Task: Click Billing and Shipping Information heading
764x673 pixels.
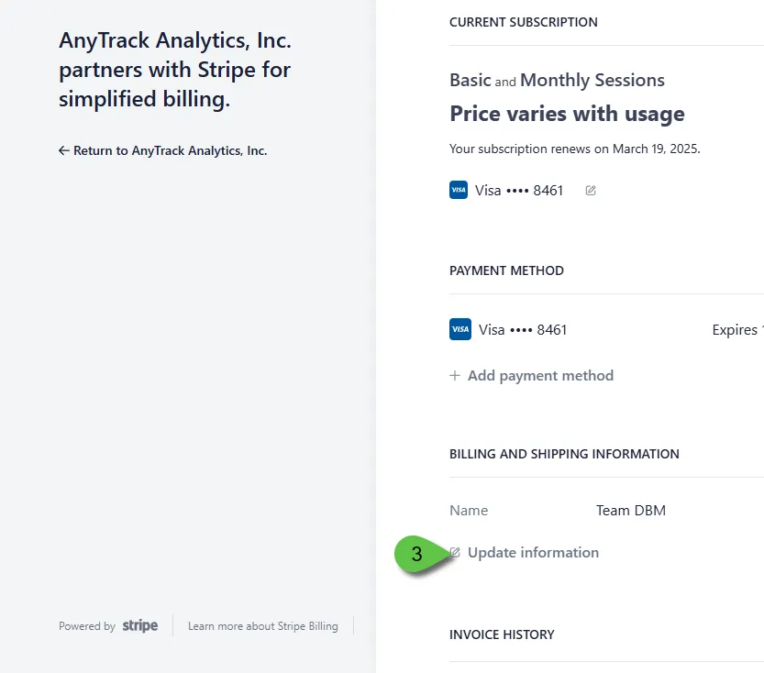Action: point(564,454)
